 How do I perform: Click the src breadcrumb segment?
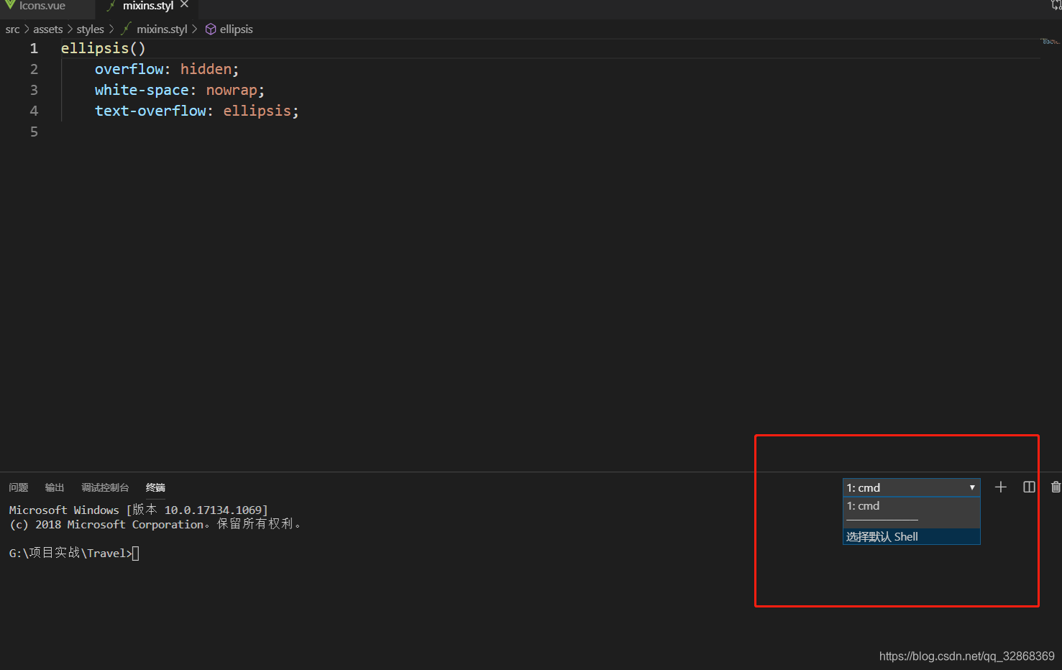[x=12, y=29]
